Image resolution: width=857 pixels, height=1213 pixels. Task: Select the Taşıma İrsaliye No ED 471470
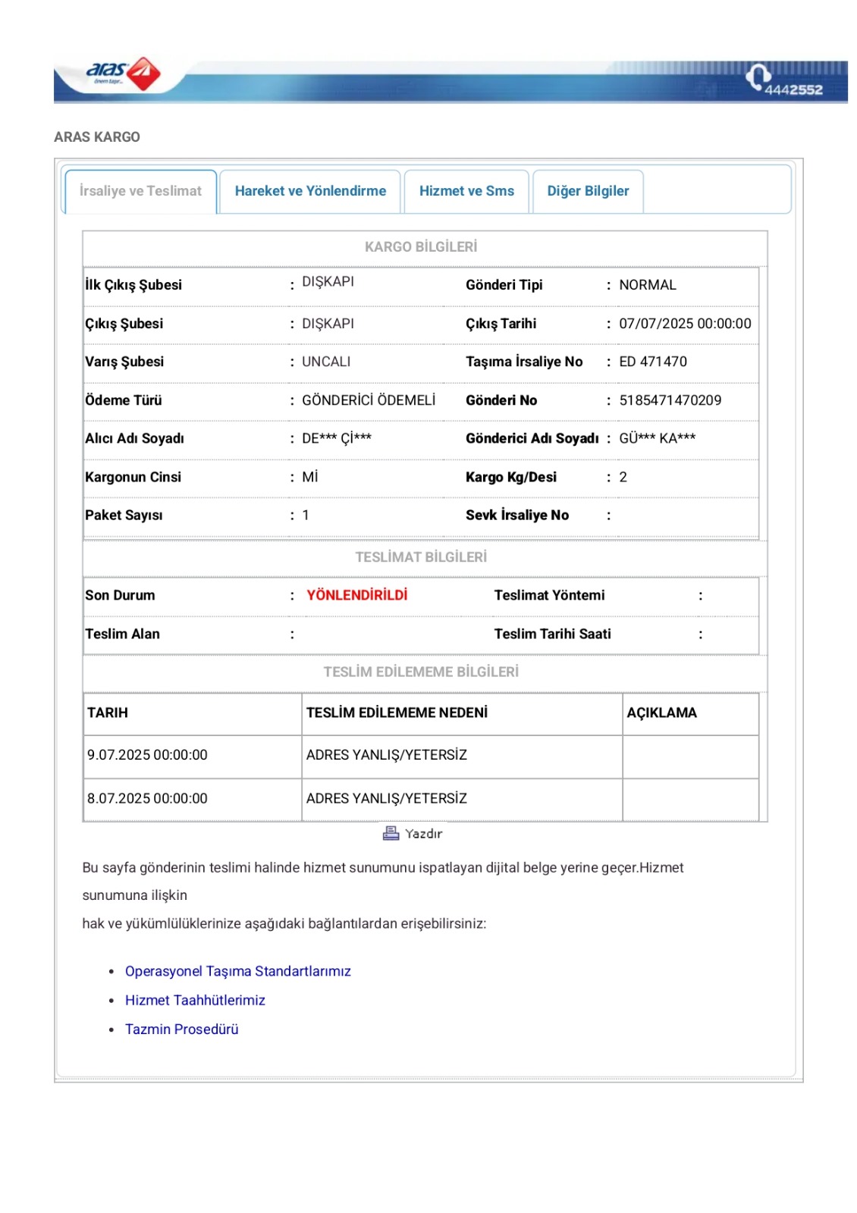(653, 362)
